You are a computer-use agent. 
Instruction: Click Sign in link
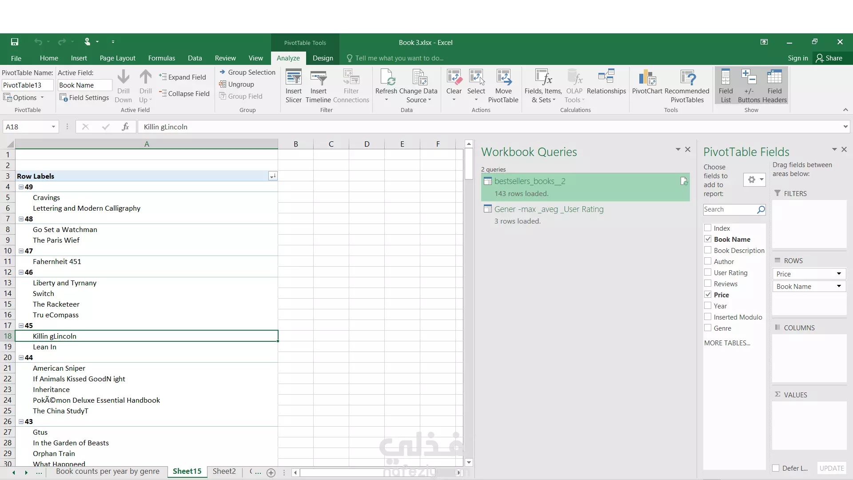click(x=798, y=58)
